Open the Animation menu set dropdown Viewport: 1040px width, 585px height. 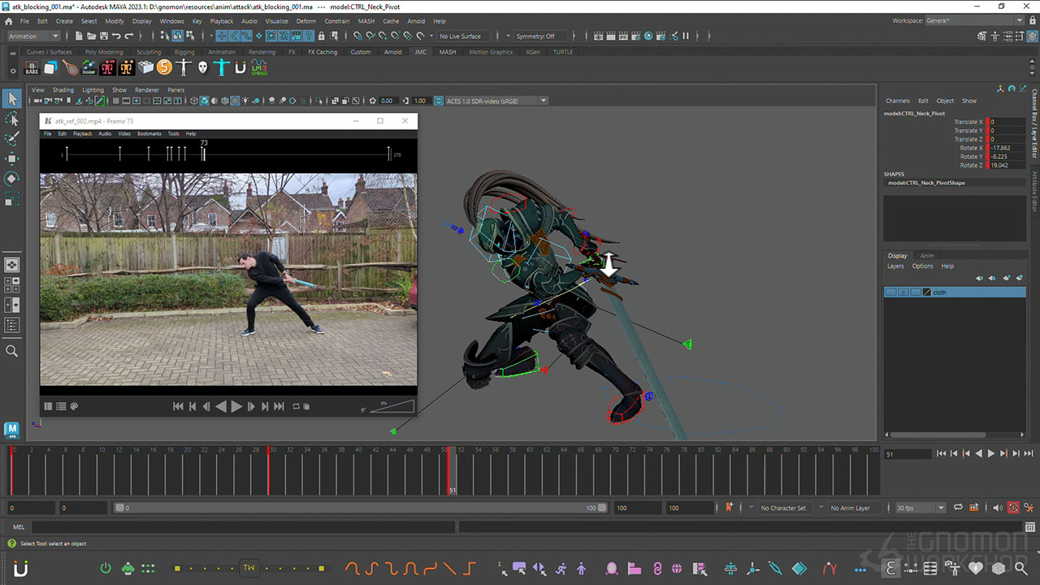(55, 36)
